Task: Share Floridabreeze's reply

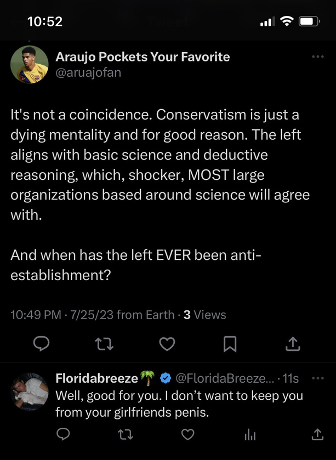Action: click(x=317, y=434)
